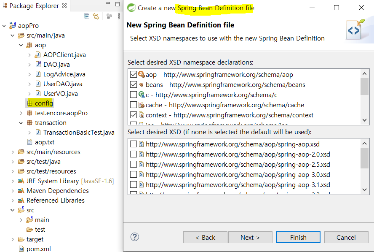Minimize the Package Explorer panel
Viewport: 374px width, 252px height.
[108, 3]
